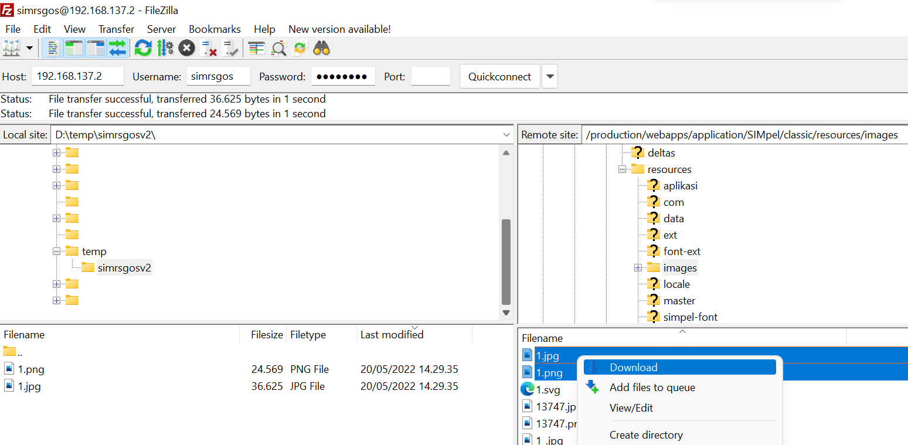The width and height of the screenshot is (908, 445).
Task: Toggle local directory tree display
Action: 74,48
